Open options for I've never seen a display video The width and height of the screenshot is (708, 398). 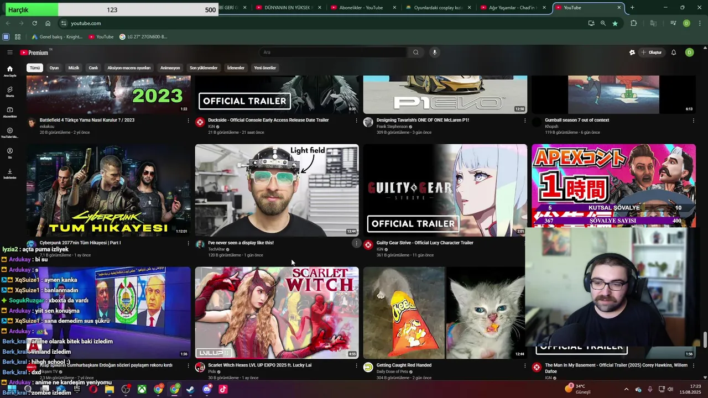[356, 243]
